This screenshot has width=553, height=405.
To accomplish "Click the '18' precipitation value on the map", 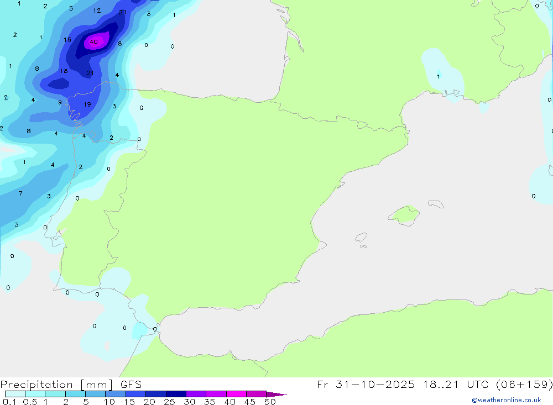I will click(64, 71).
